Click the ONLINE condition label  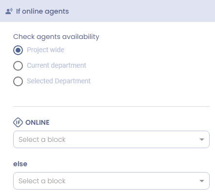click(x=38, y=122)
